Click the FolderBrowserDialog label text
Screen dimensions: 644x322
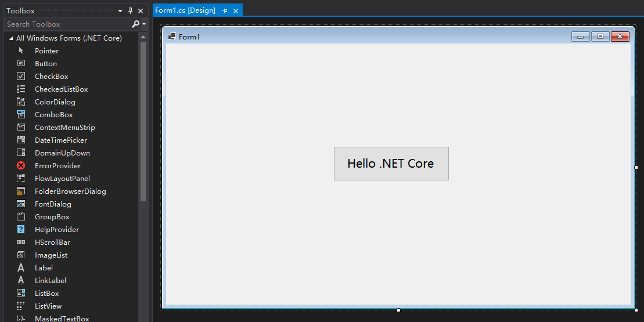tap(70, 191)
